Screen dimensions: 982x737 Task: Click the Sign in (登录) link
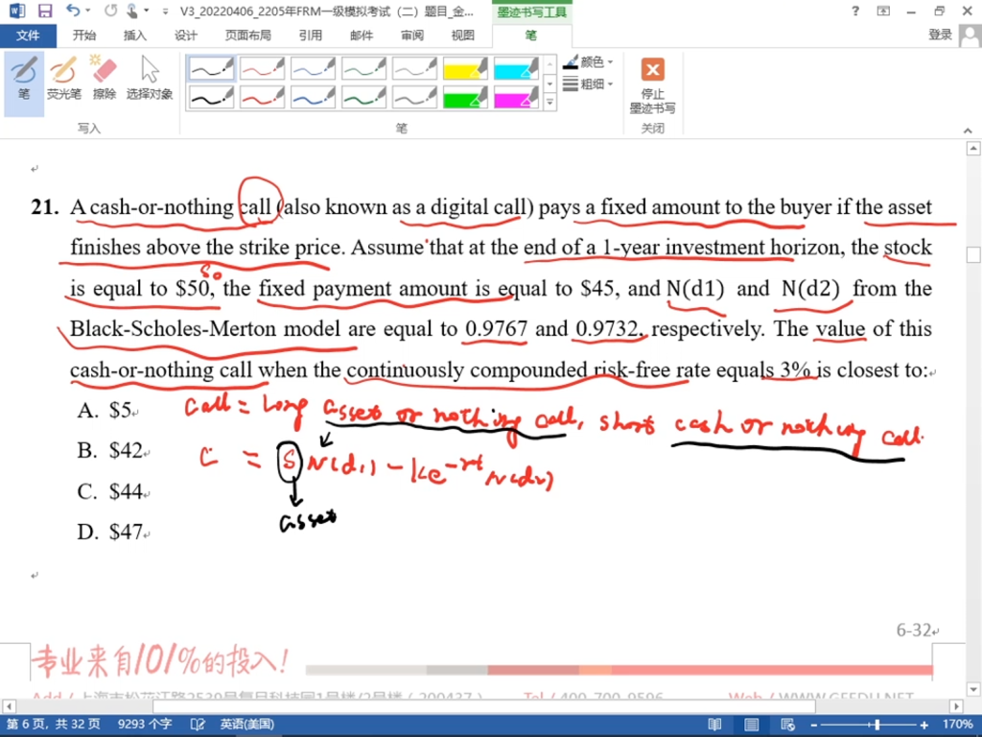(x=940, y=36)
